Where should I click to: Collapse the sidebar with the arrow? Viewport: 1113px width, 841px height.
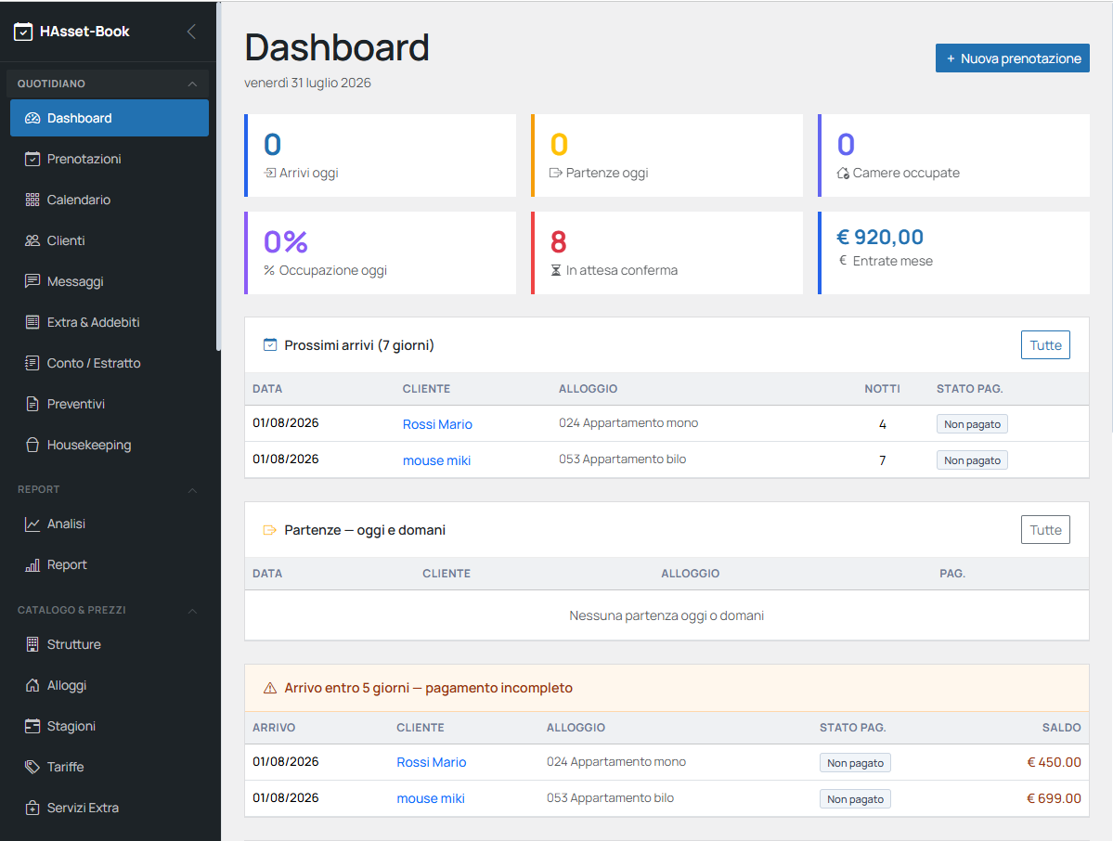click(x=191, y=32)
